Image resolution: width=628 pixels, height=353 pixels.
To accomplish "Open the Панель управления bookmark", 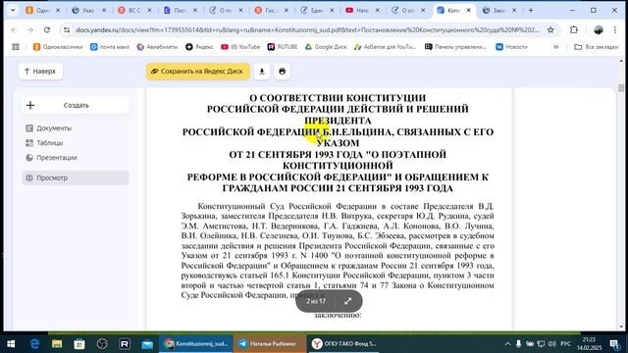I will (455, 47).
